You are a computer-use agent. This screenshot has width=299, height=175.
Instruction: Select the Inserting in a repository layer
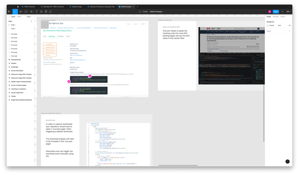coord(19,89)
